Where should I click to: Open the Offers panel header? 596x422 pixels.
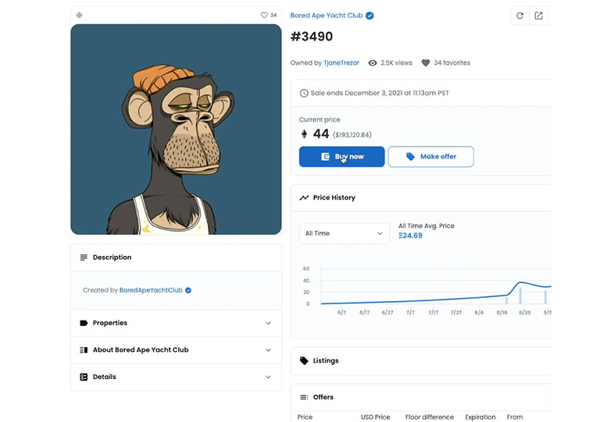(421, 397)
